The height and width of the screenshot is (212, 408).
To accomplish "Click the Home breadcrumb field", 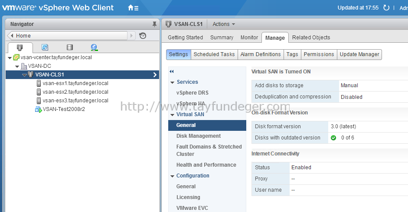I will (x=67, y=35).
